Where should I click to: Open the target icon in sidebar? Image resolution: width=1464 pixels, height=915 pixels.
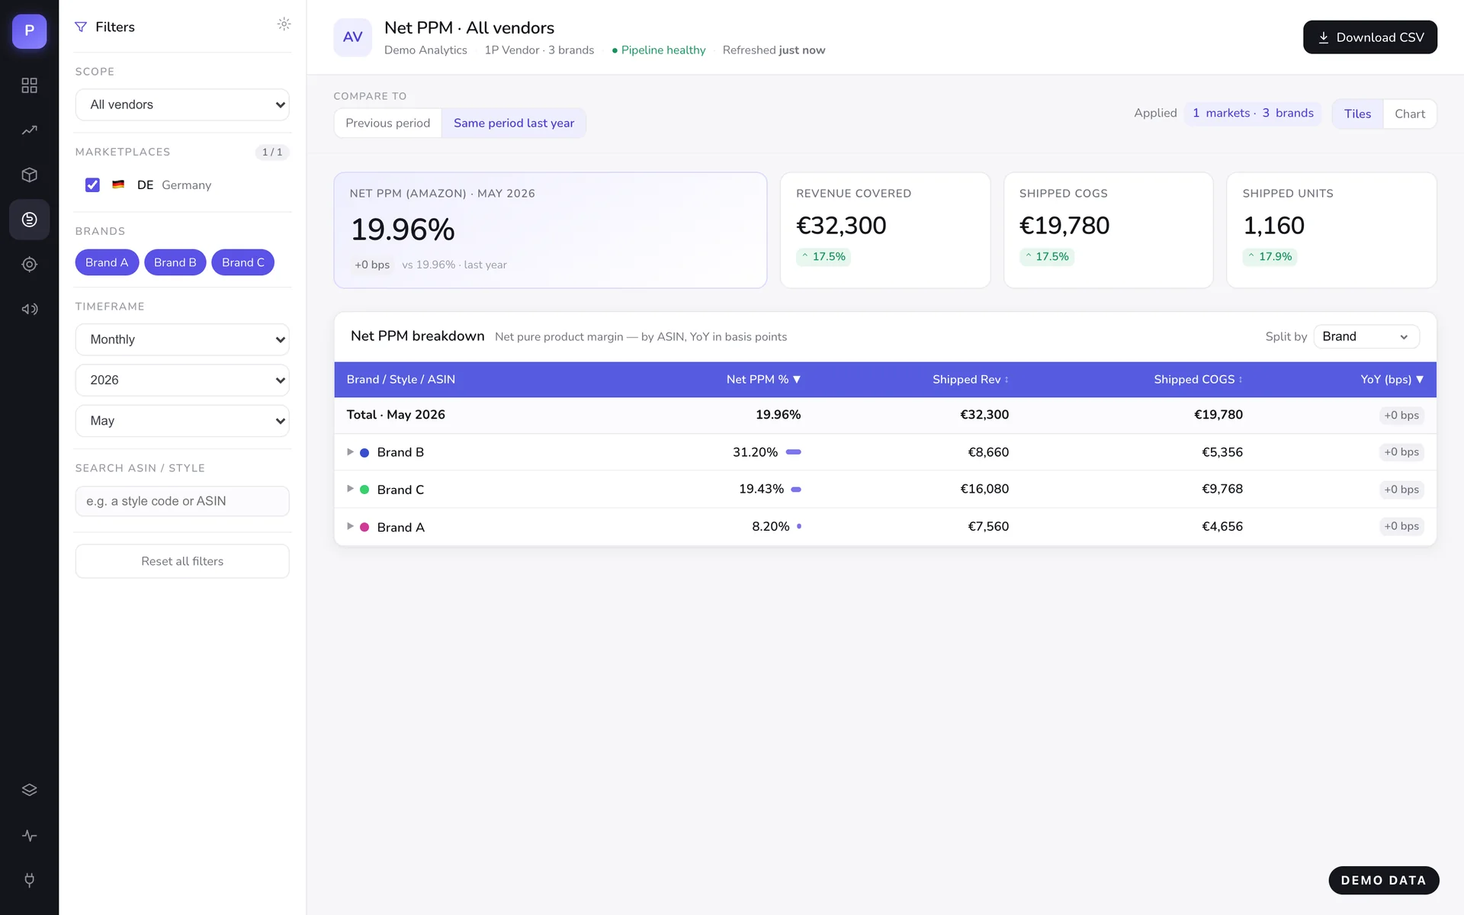click(29, 265)
